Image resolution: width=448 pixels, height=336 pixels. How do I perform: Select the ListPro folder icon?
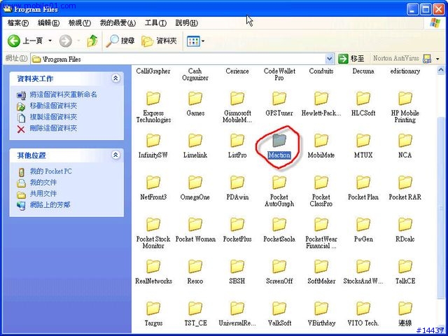point(237,140)
